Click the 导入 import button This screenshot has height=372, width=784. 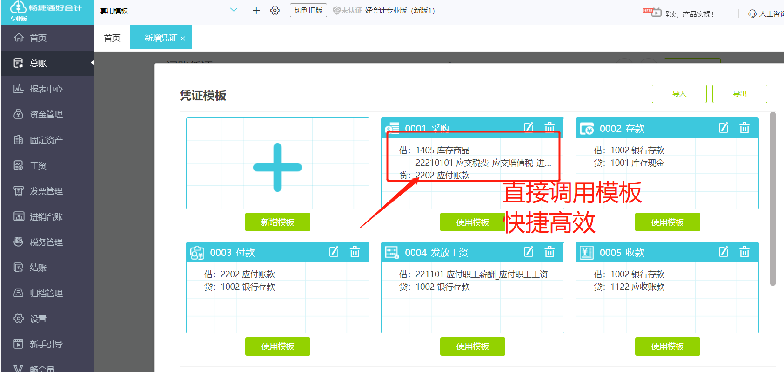[x=679, y=94]
